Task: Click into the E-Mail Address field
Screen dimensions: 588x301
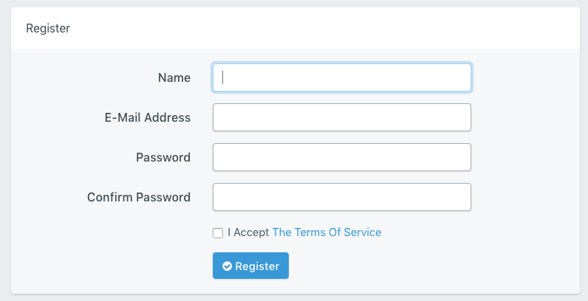Action: click(341, 117)
